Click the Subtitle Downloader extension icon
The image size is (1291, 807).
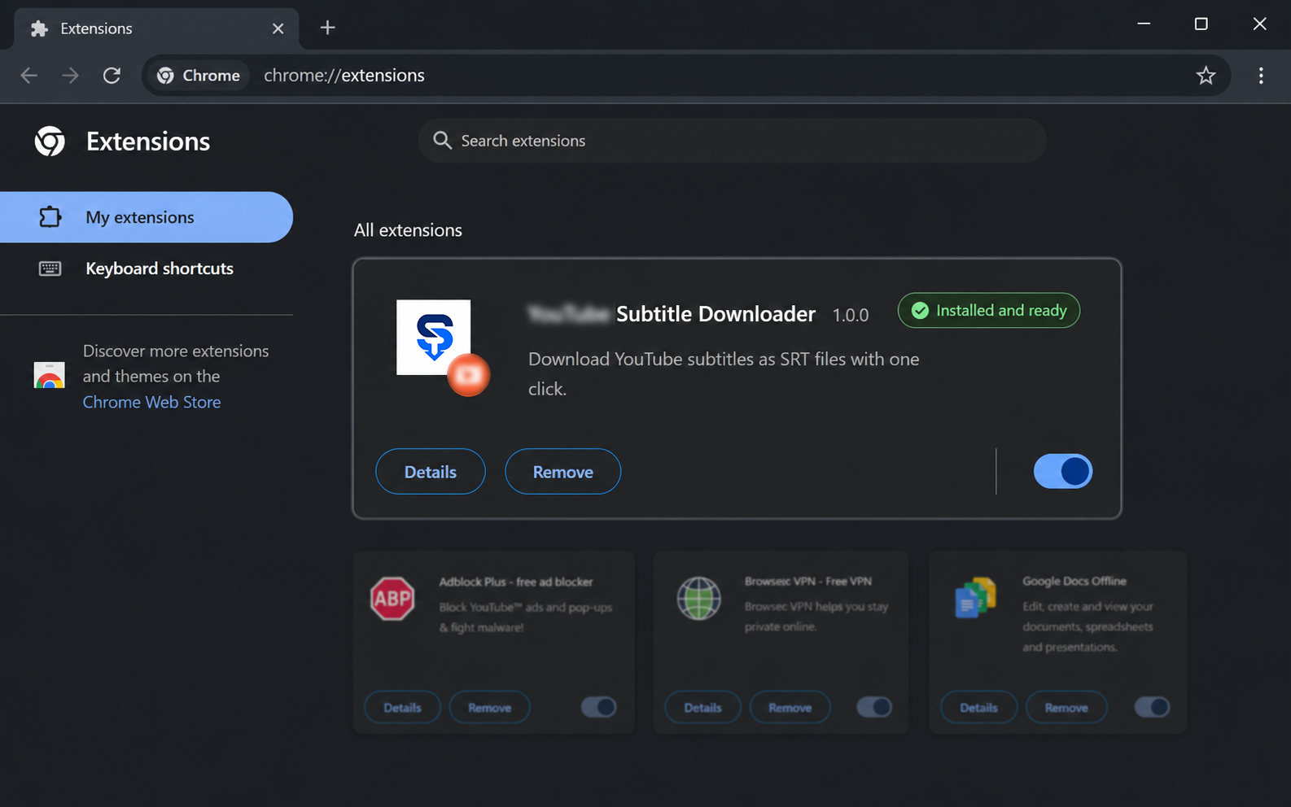[x=433, y=337]
